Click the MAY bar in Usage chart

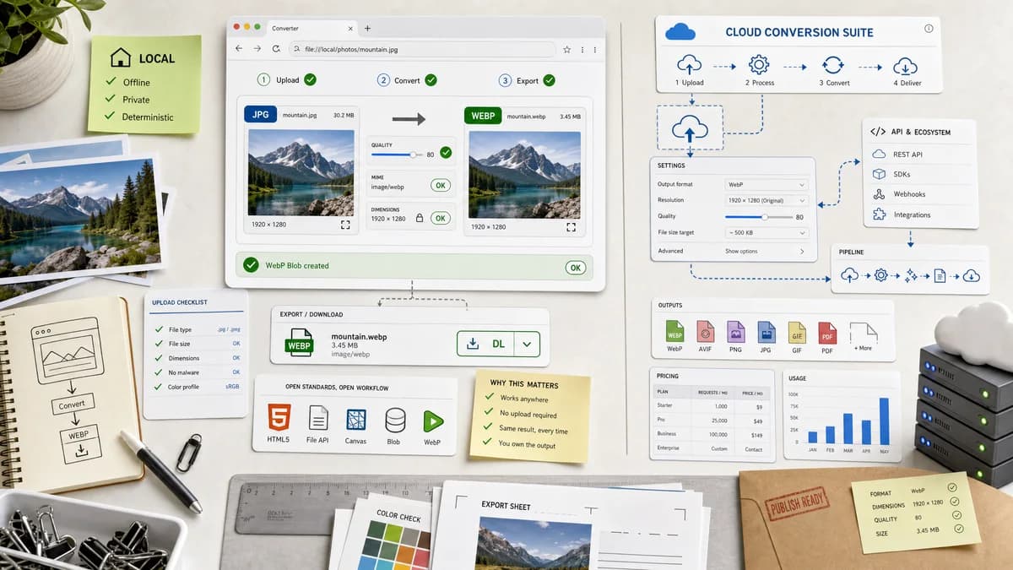click(884, 421)
